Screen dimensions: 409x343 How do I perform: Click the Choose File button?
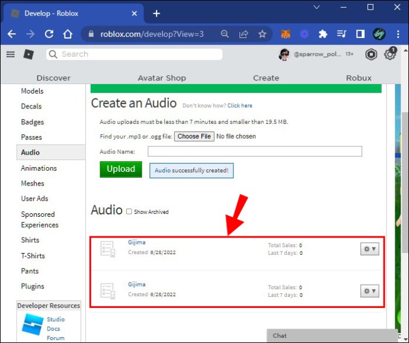click(x=194, y=136)
